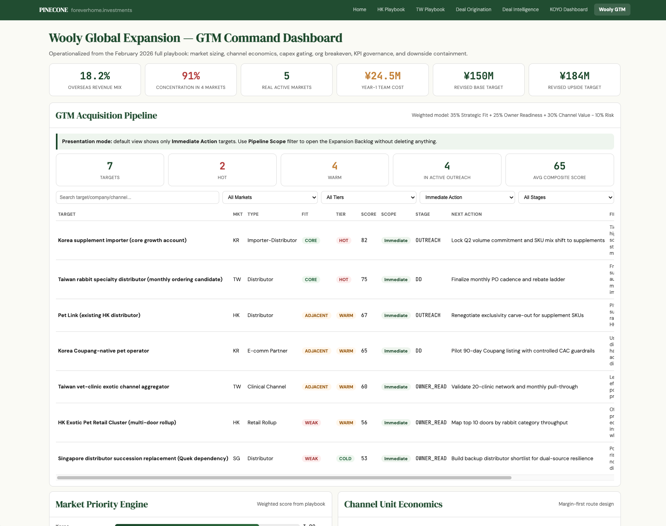Open the All Tiers filter

tap(369, 197)
